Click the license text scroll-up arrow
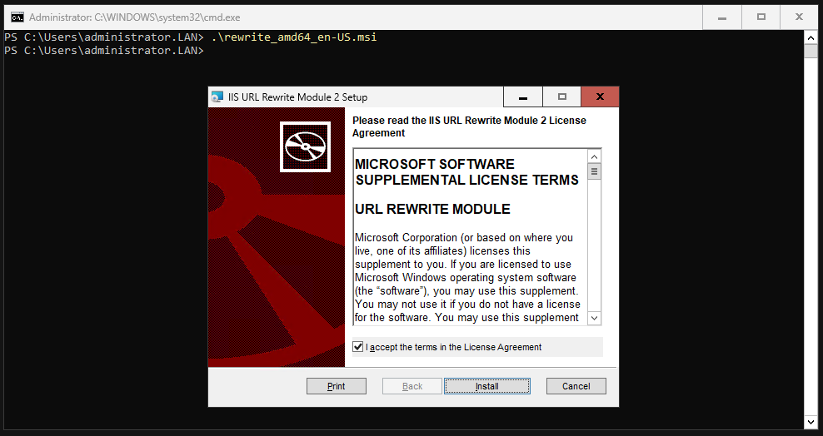The width and height of the screenshot is (823, 436). (x=594, y=156)
